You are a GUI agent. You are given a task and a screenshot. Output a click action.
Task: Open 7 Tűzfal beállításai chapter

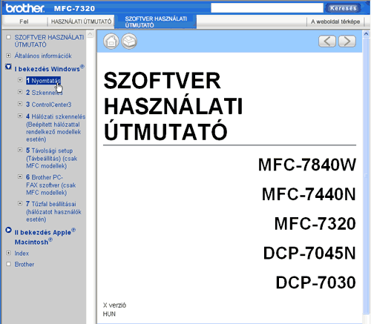coord(53,211)
